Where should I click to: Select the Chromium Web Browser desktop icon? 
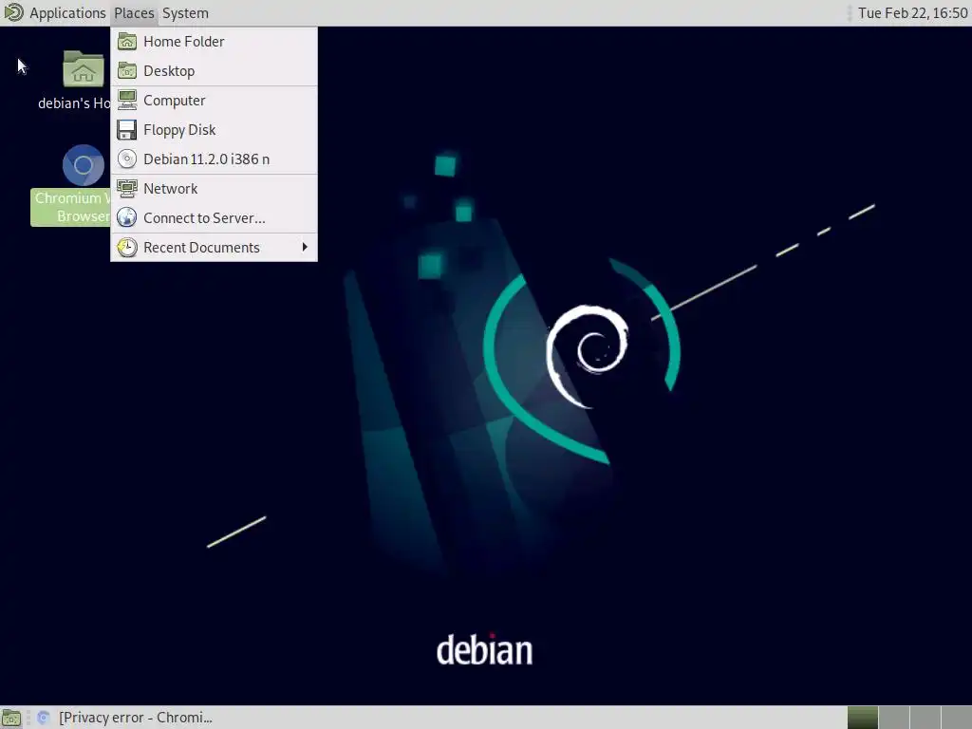click(x=84, y=165)
